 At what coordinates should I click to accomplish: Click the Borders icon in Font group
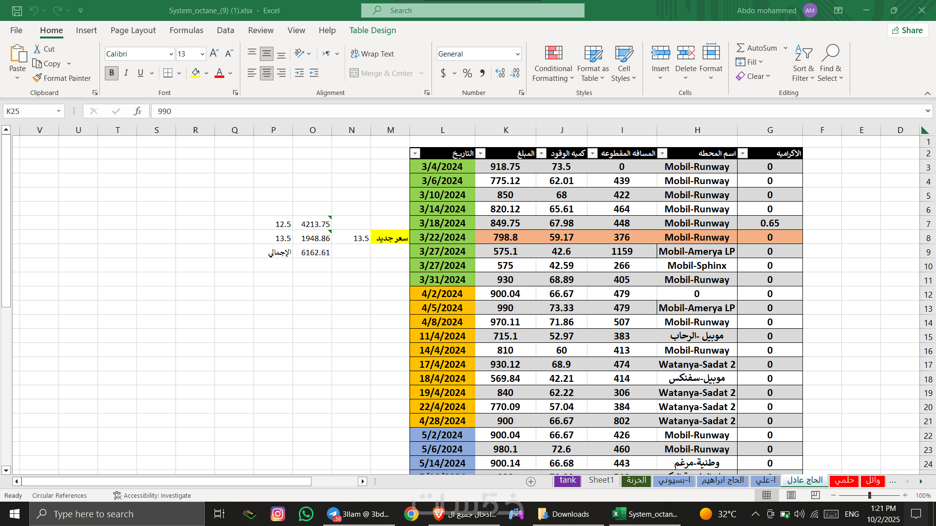tap(168, 74)
